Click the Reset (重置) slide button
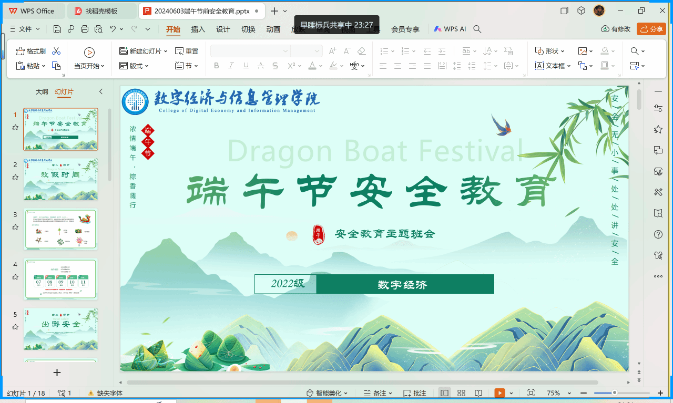Viewport: 673px width, 403px height. [x=187, y=51]
